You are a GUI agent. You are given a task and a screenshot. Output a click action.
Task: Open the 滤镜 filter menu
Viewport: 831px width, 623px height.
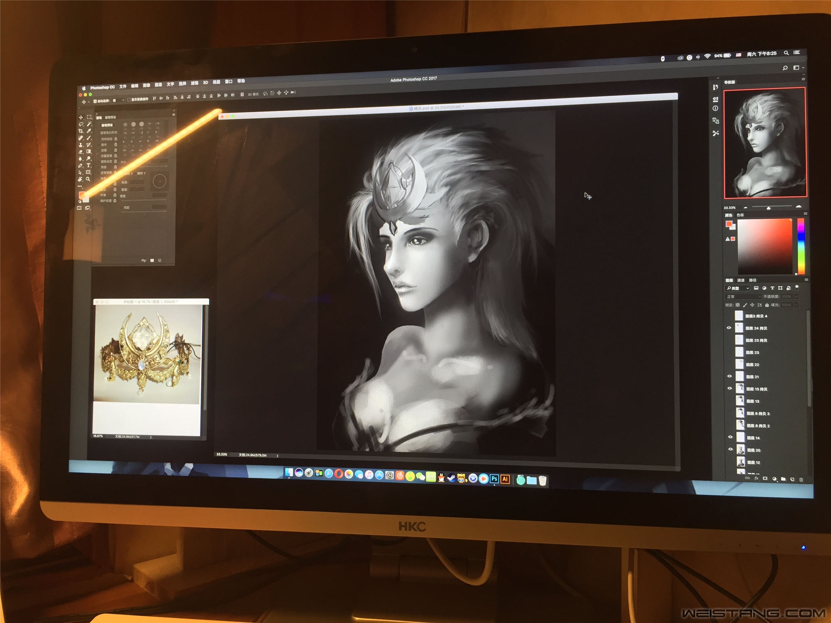(x=194, y=83)
